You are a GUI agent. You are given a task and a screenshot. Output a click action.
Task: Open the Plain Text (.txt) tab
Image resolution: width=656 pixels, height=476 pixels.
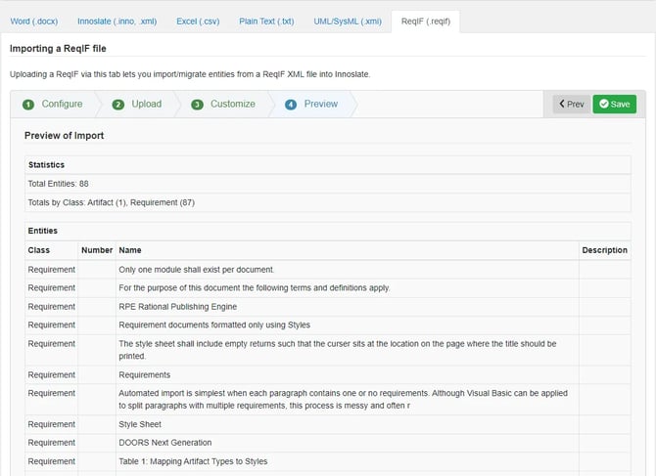pyautogui.click(x=266, y=22)
